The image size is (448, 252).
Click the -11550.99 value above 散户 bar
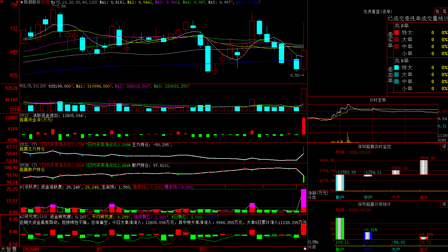(346, 172)
